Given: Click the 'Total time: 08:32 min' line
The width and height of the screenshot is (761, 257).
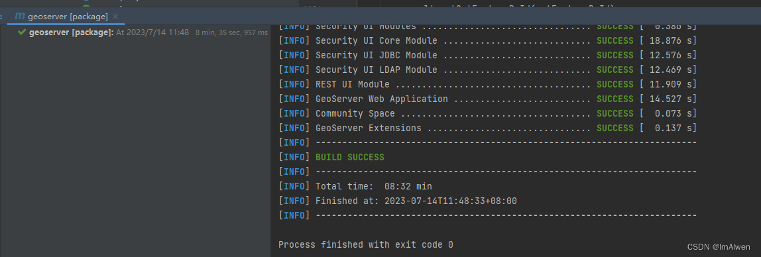Looking at the screenshot, I should point(355,186).
